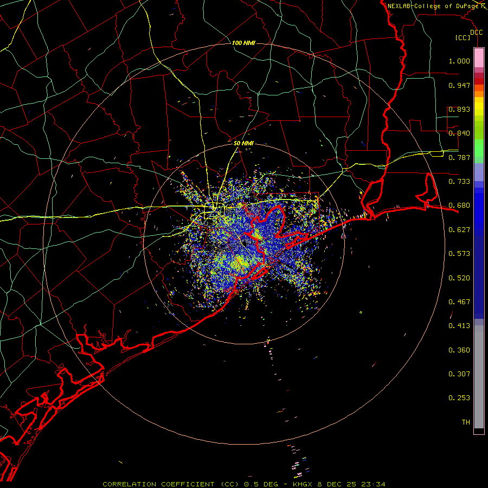Click the 1.000 scale value
Screen dimensions: 488x488
point(459,61)
